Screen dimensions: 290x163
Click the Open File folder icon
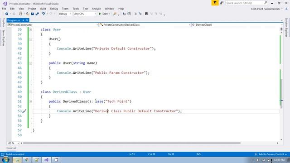(x=28, y=14)
